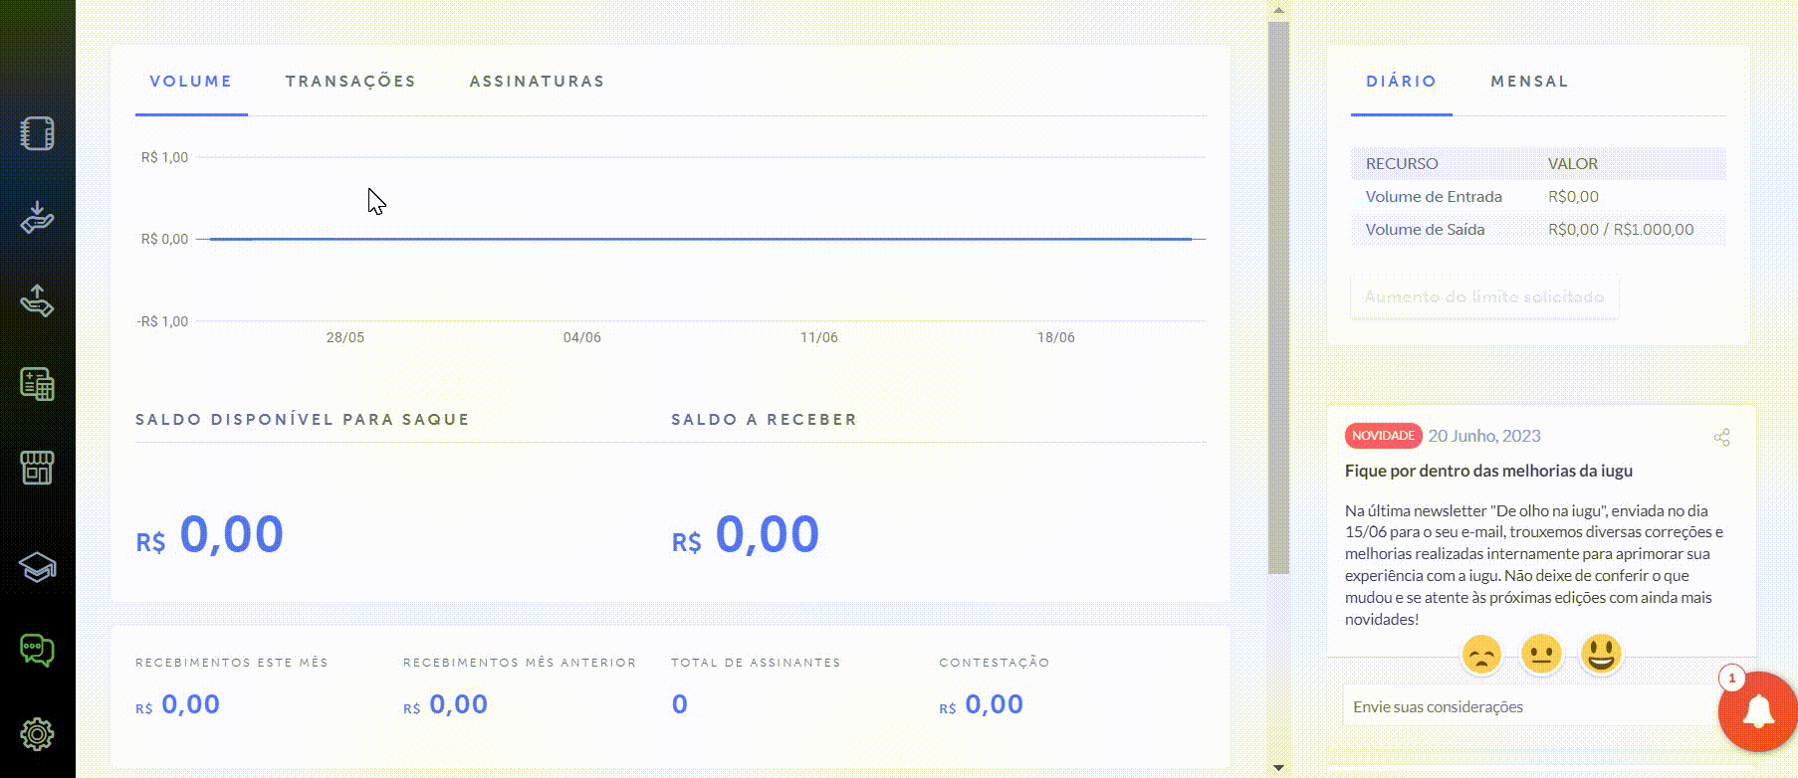Select the happy face reaction
This screenshot has height=778, width=1798.
tap(1601, 655)
